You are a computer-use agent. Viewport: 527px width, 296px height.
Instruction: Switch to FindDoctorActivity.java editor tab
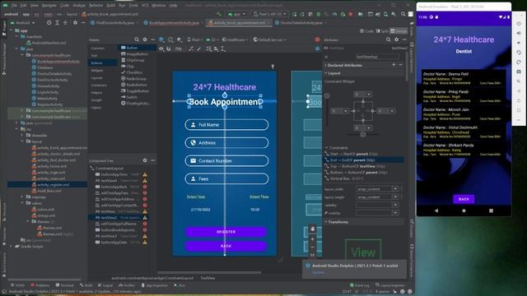pyautogui.click(x=114, y=23)
